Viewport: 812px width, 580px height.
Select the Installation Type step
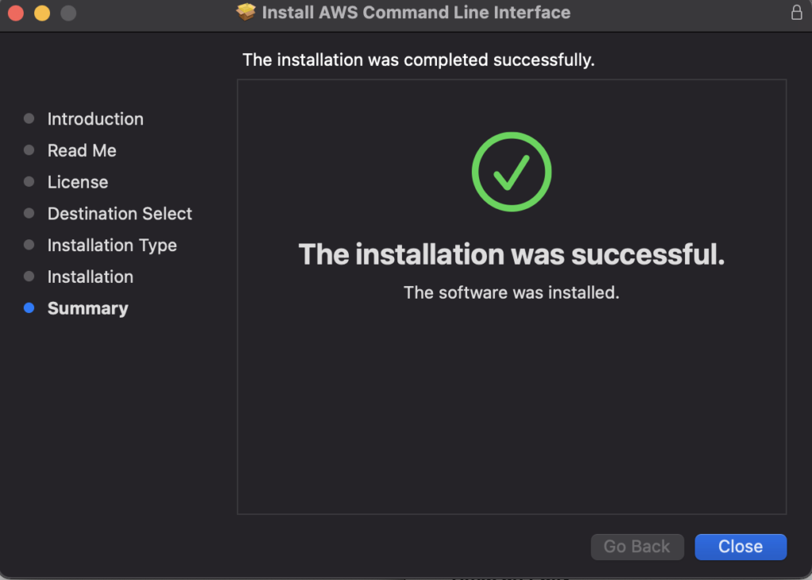point(112,246)
